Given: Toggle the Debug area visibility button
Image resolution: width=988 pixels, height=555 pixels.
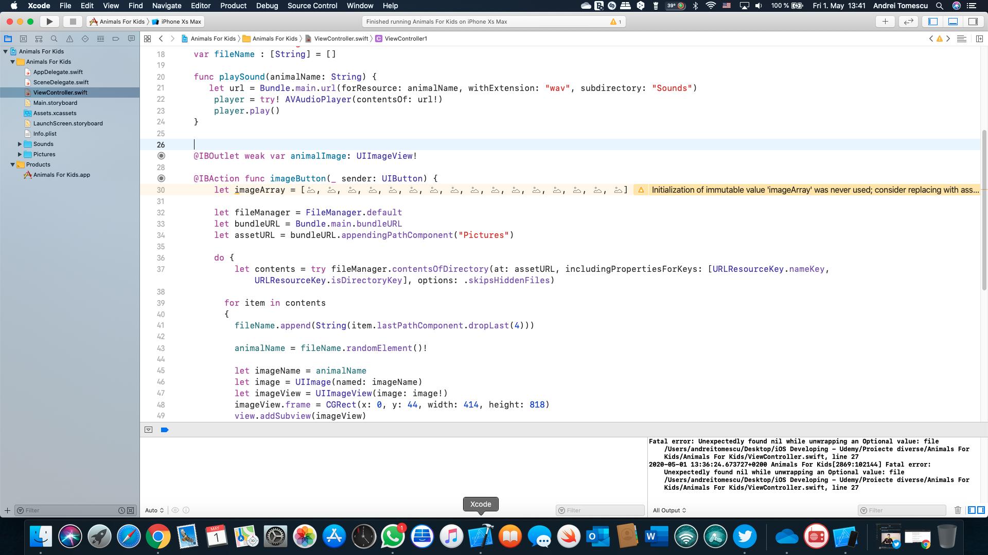Looking at the screenshot, I should tap(953, 22).
